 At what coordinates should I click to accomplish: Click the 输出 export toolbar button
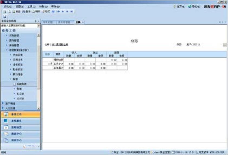click(16, 12)
